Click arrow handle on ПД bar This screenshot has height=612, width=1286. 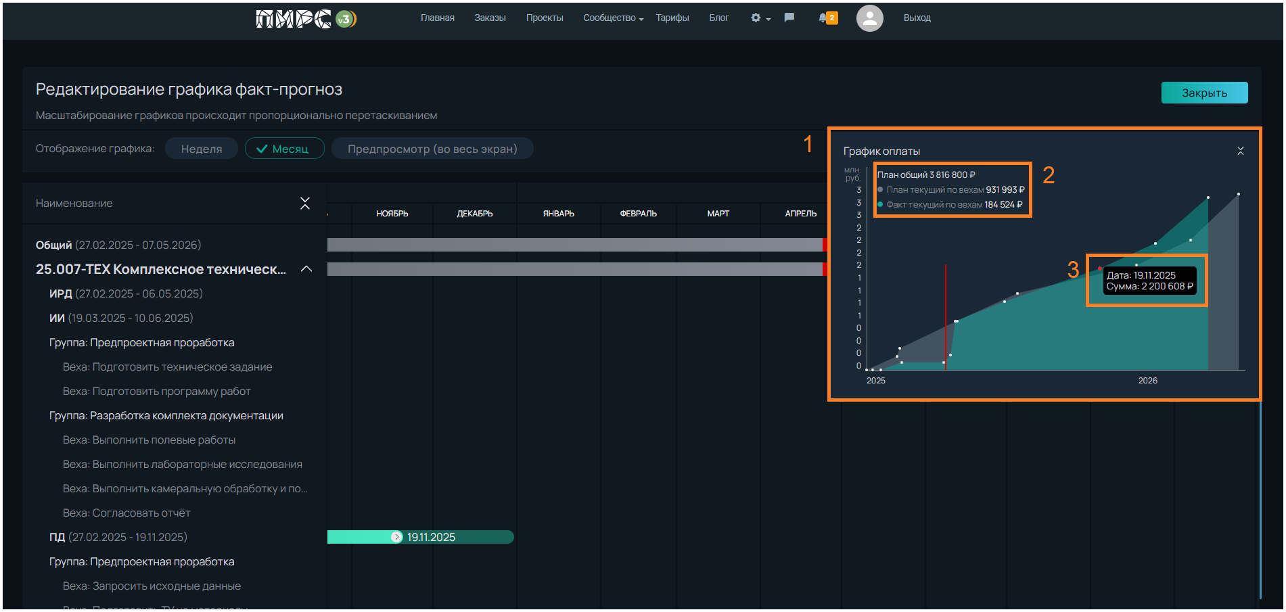click(x=397, y=537)
